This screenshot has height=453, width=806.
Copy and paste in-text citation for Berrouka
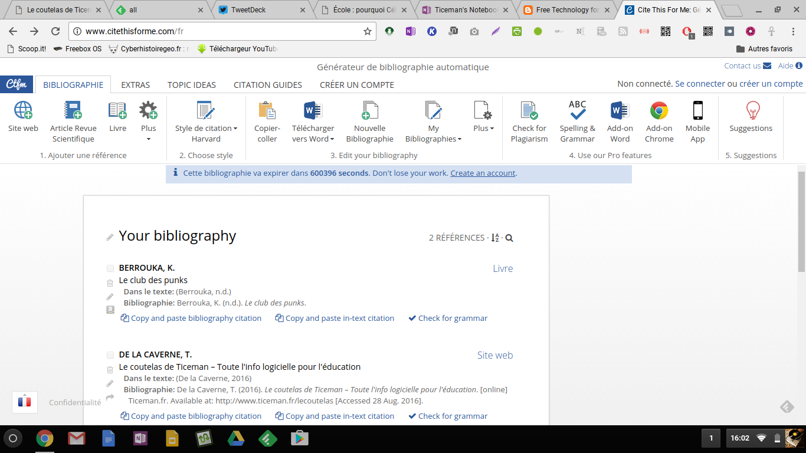pos(335,318)
